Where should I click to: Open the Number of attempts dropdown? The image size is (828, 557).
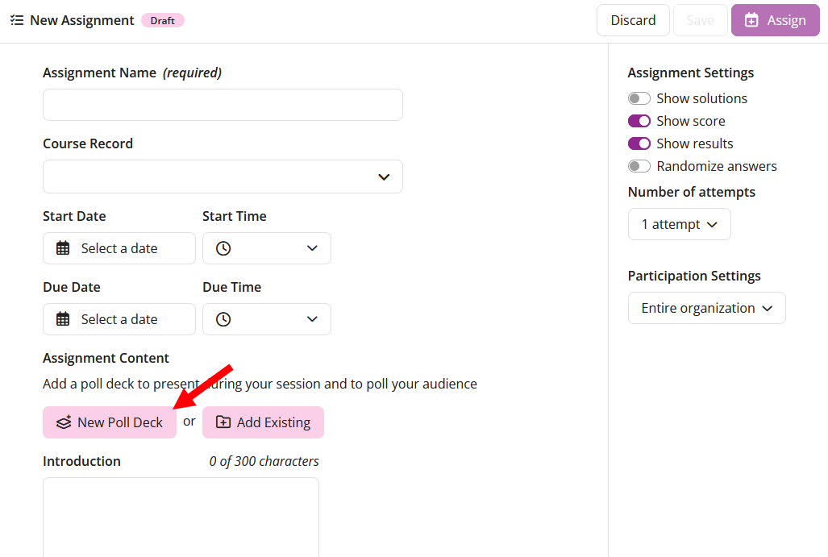tap(679, 224)
